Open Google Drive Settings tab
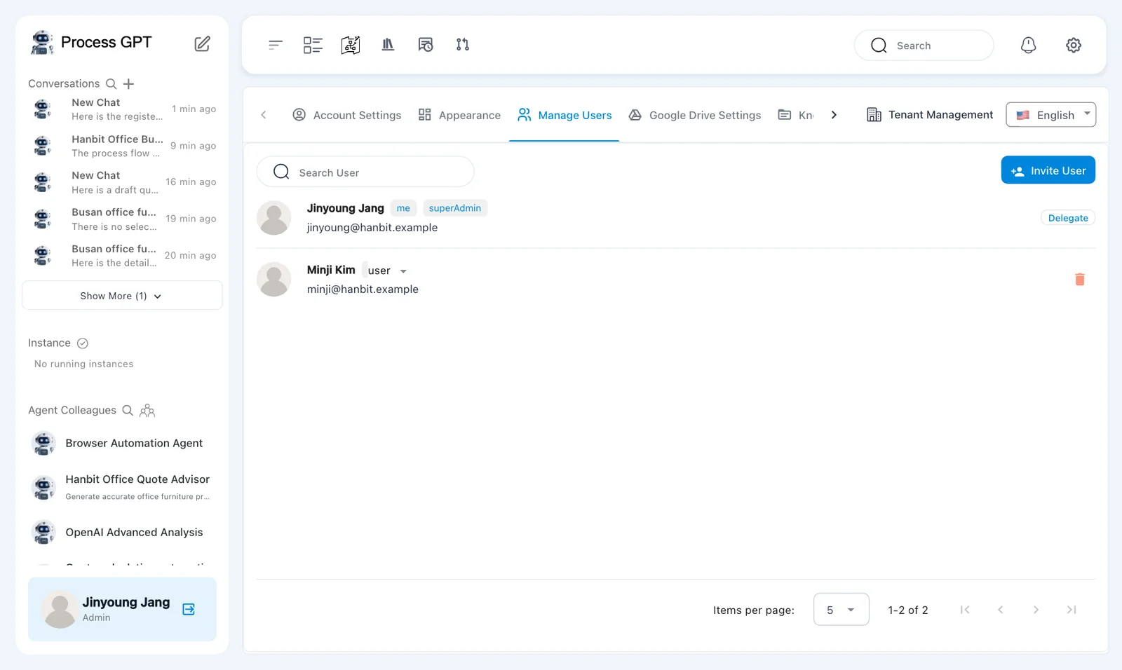Image resolution: width=1122 pixels, height=670 pixels. 694,115
